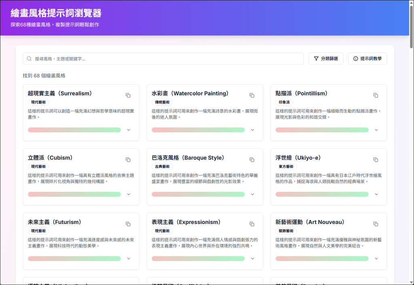Click the style search input field
Viewport: 414px width, 285px height.
(x=163, y=59)
